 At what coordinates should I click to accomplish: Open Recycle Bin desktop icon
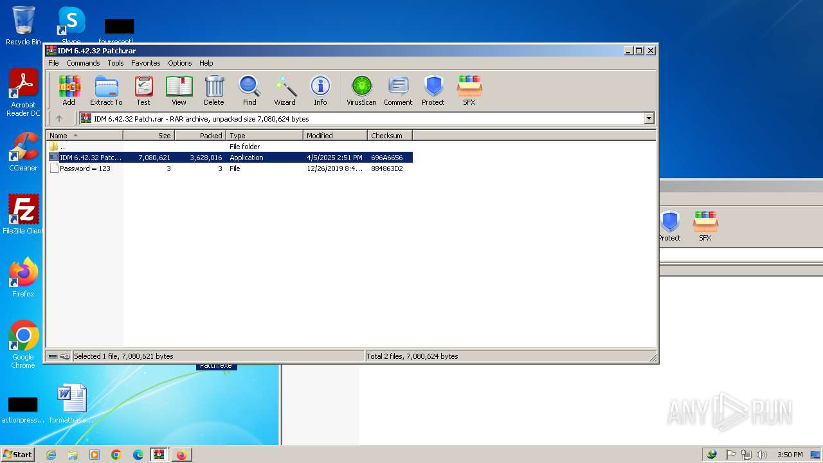click(x=23, y=26)
